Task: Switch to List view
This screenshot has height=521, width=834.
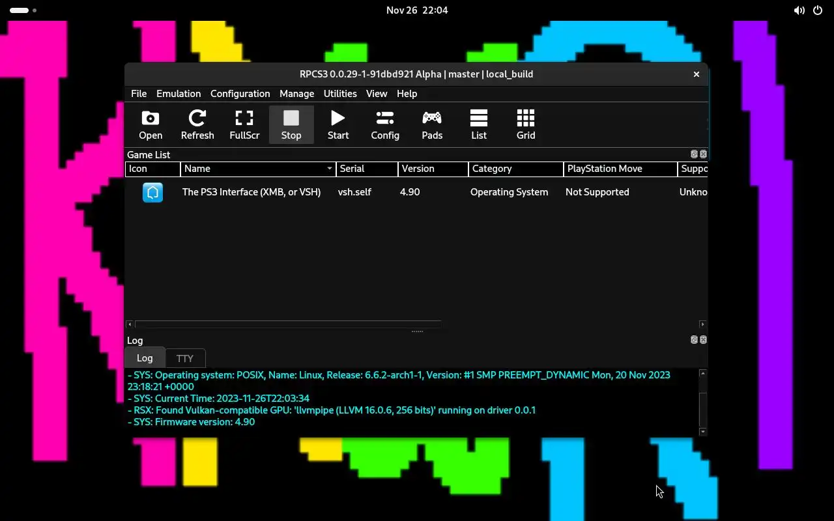Action: click(479, 125)
